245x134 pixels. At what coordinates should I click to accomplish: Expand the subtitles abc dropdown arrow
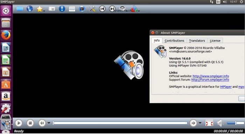[139, 11]
